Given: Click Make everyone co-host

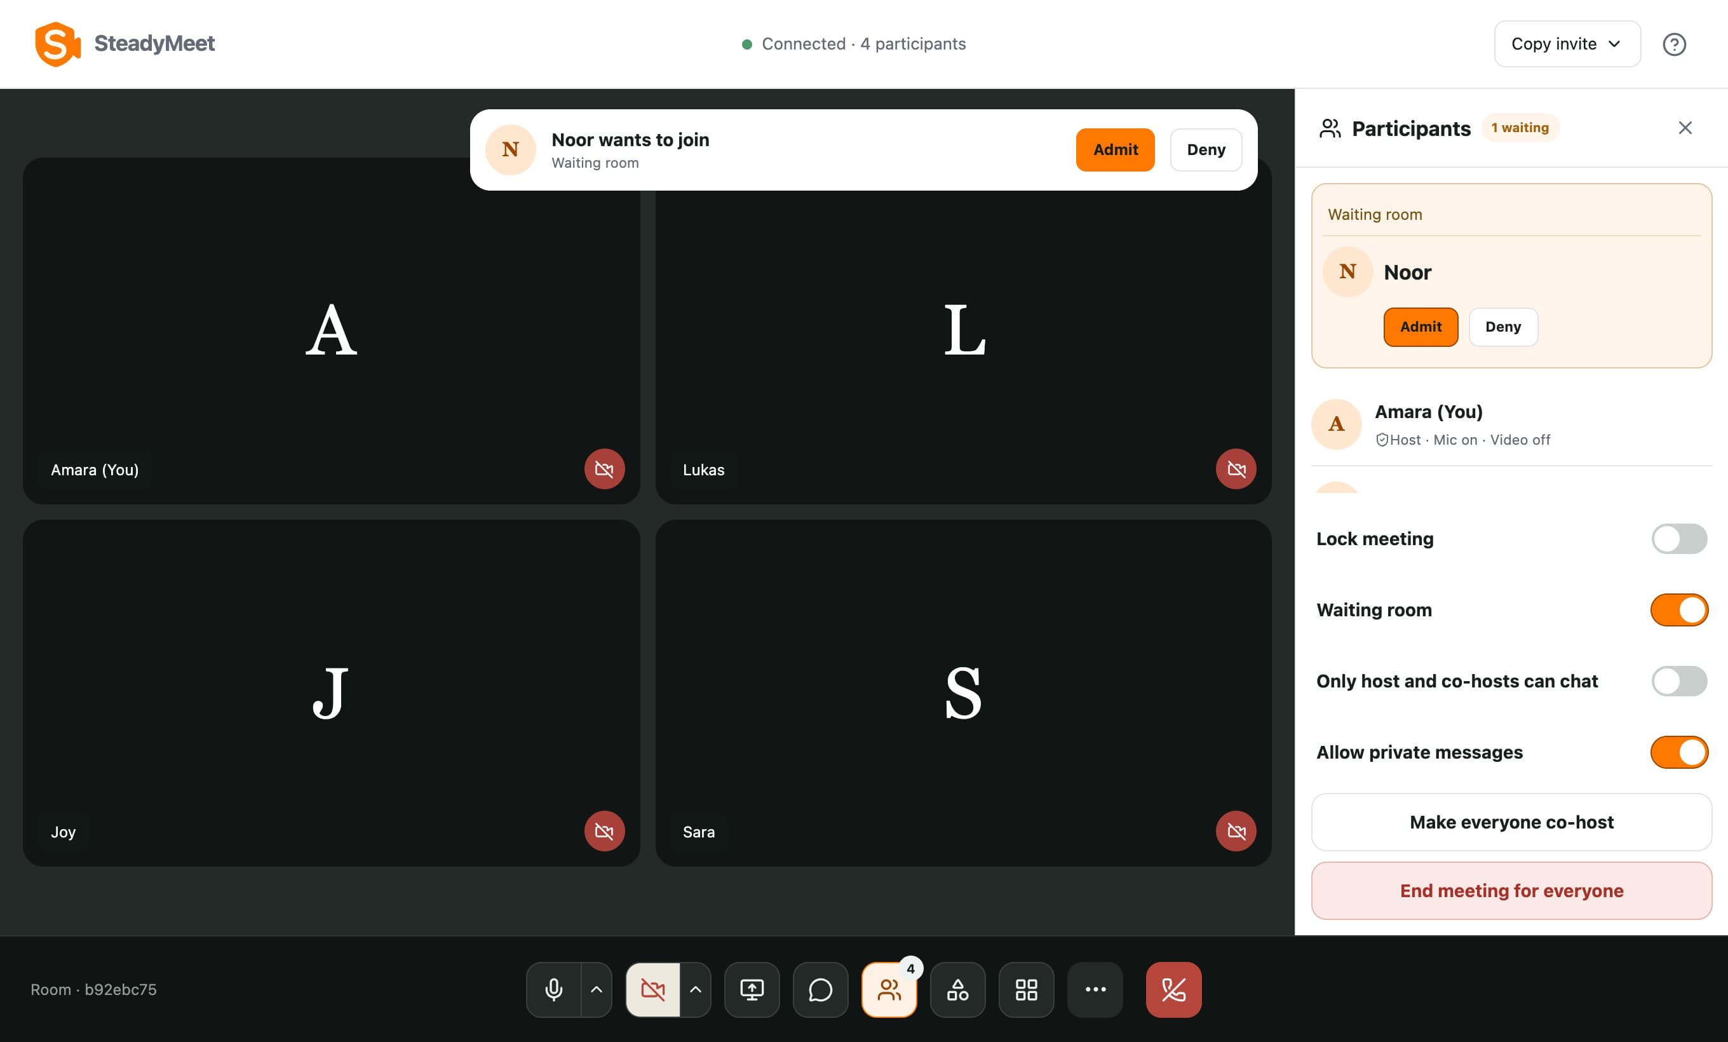Looking at the screenshot, I should tap(1511, 822).
